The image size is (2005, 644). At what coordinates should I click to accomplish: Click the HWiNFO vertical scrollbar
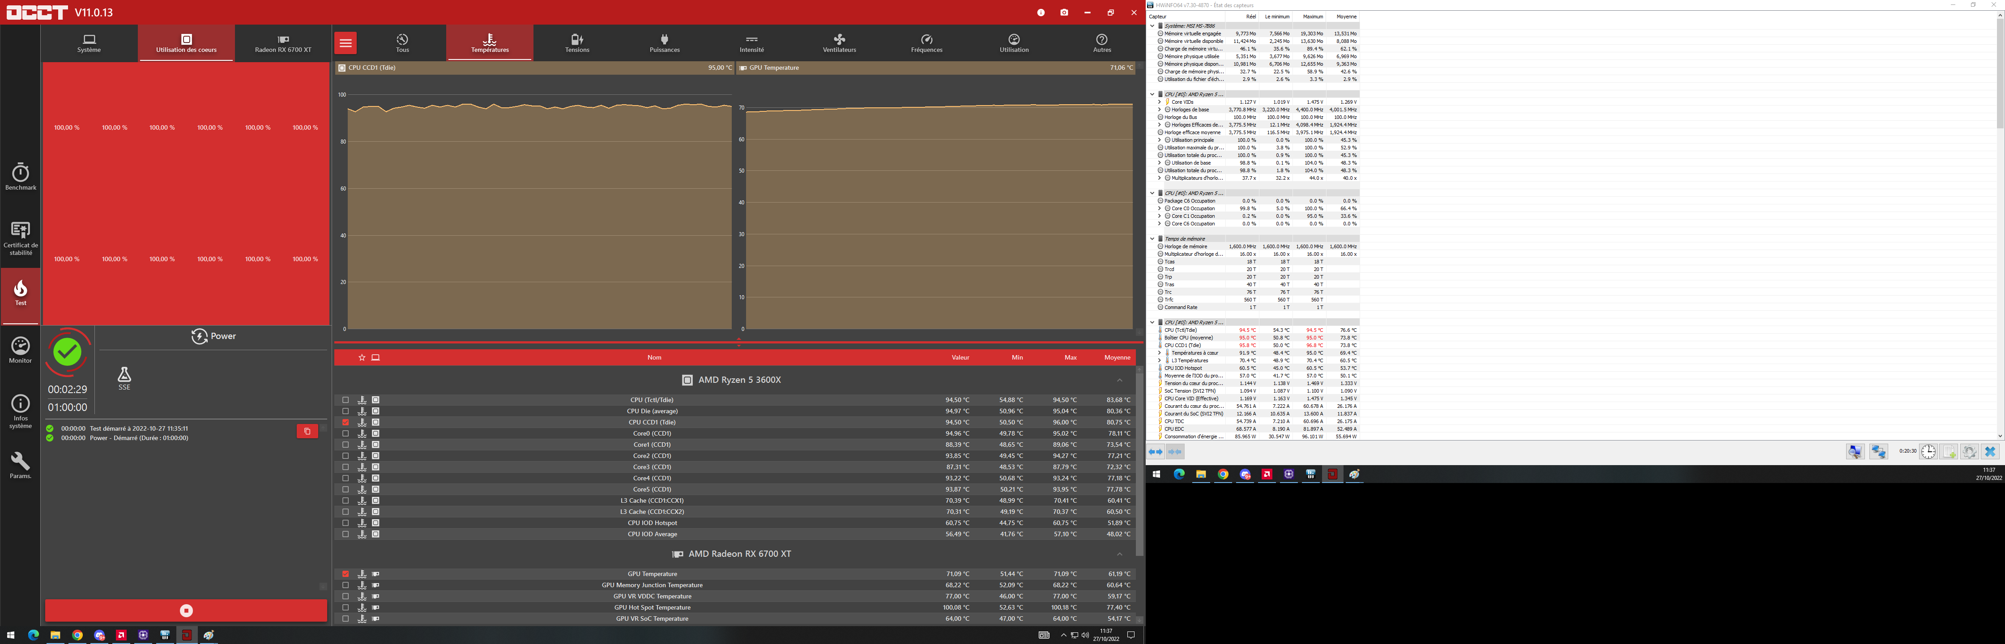(2000, 74)
